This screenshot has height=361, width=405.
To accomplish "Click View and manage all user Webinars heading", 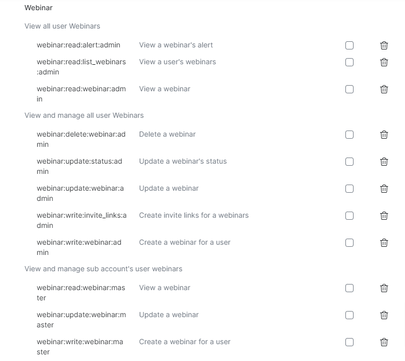I will 84,115.
